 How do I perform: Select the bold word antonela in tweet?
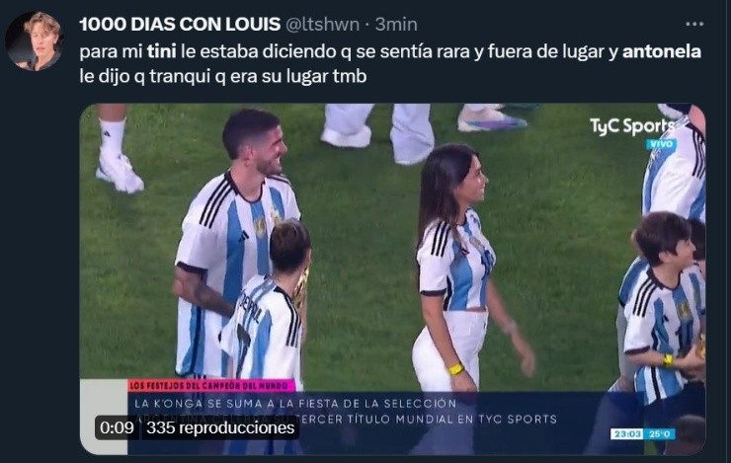(662, 51)
